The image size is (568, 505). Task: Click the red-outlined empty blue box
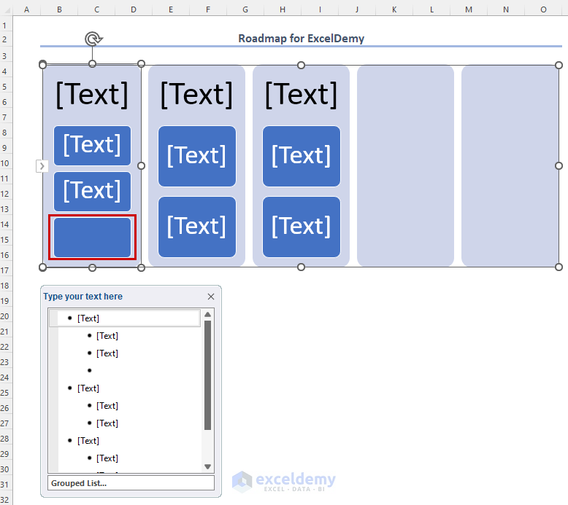click(x=93, y=237)
